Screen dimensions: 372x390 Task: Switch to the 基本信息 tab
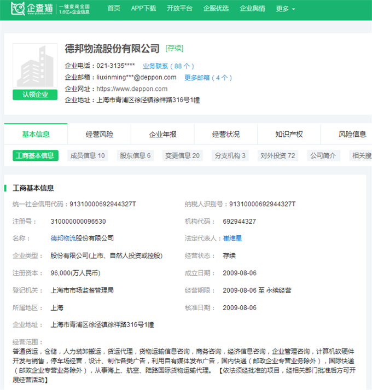[36, 134]
